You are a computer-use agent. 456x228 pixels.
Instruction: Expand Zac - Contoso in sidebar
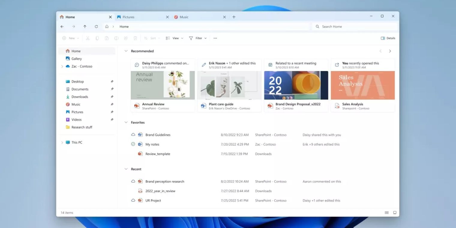[x=62, y=66]
